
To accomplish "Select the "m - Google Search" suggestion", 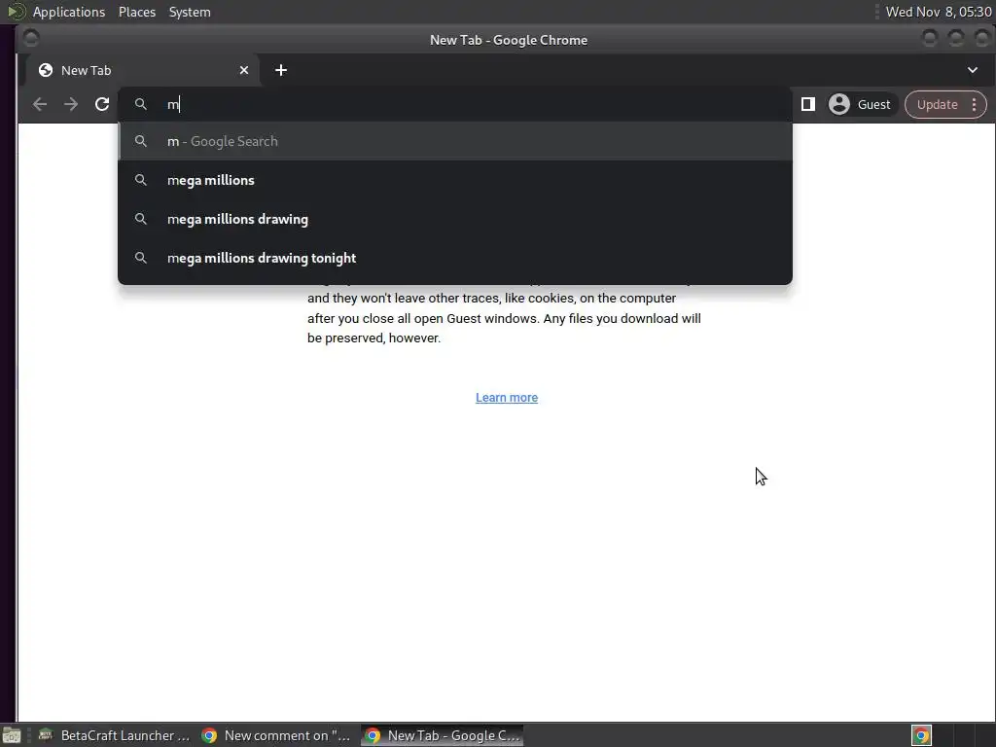I will [x=455, y=141].
